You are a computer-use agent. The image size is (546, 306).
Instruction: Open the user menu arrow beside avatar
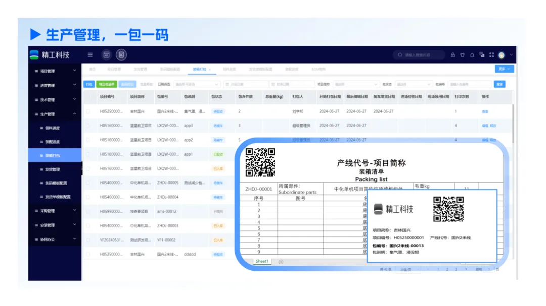511,55
